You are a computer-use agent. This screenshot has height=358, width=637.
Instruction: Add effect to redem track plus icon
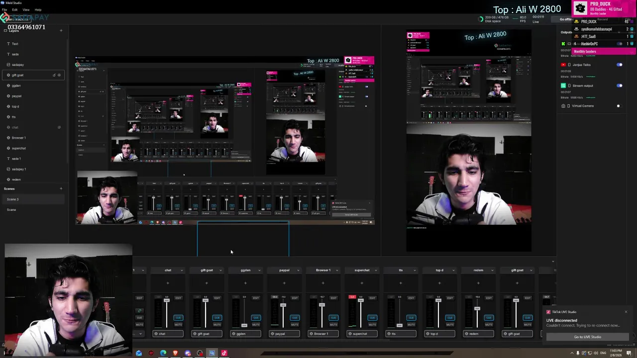click(x=478, y=283)
